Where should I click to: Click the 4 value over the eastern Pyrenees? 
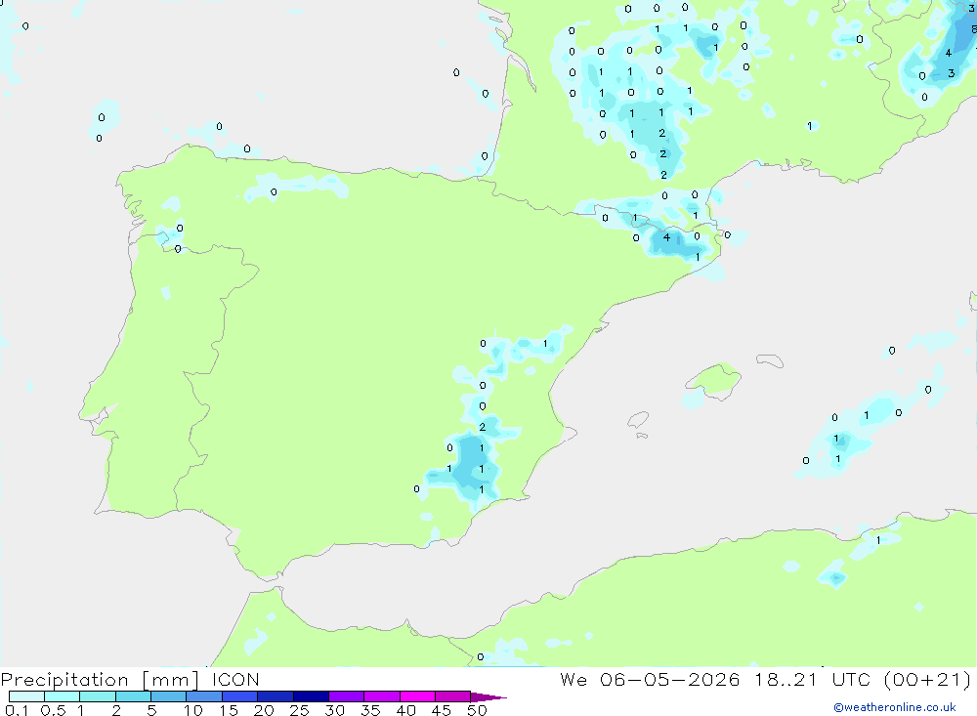666,236
